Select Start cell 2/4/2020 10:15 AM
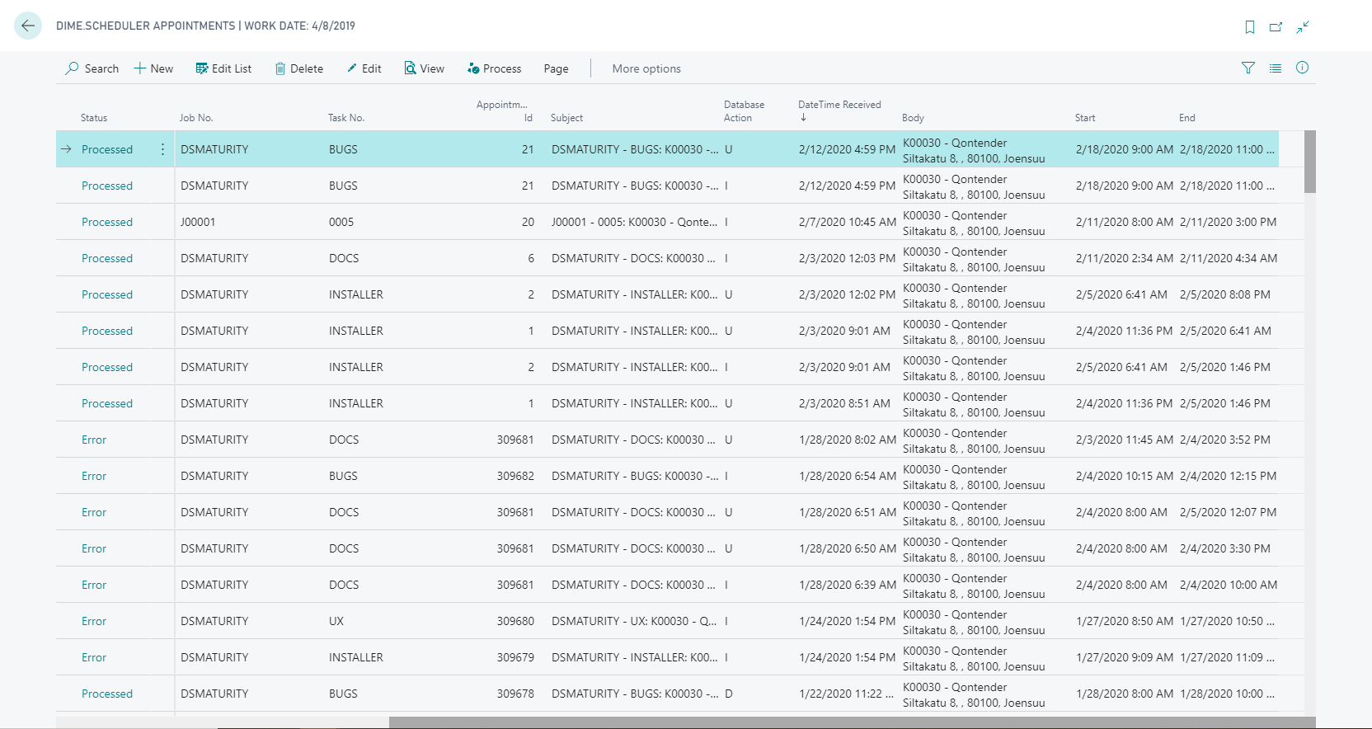1372x729 pixels. [x=1124, y=476]
